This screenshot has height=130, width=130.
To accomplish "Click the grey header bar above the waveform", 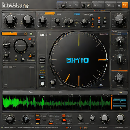I will pyautogui.click(x=57, y=92).
